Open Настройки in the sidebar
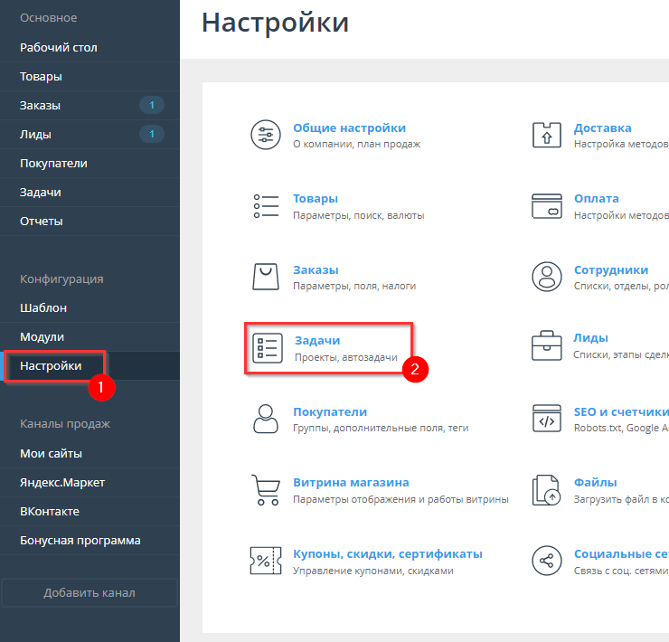Image resolution: width=669 pixels, height=642 pixels. [51, 366]
